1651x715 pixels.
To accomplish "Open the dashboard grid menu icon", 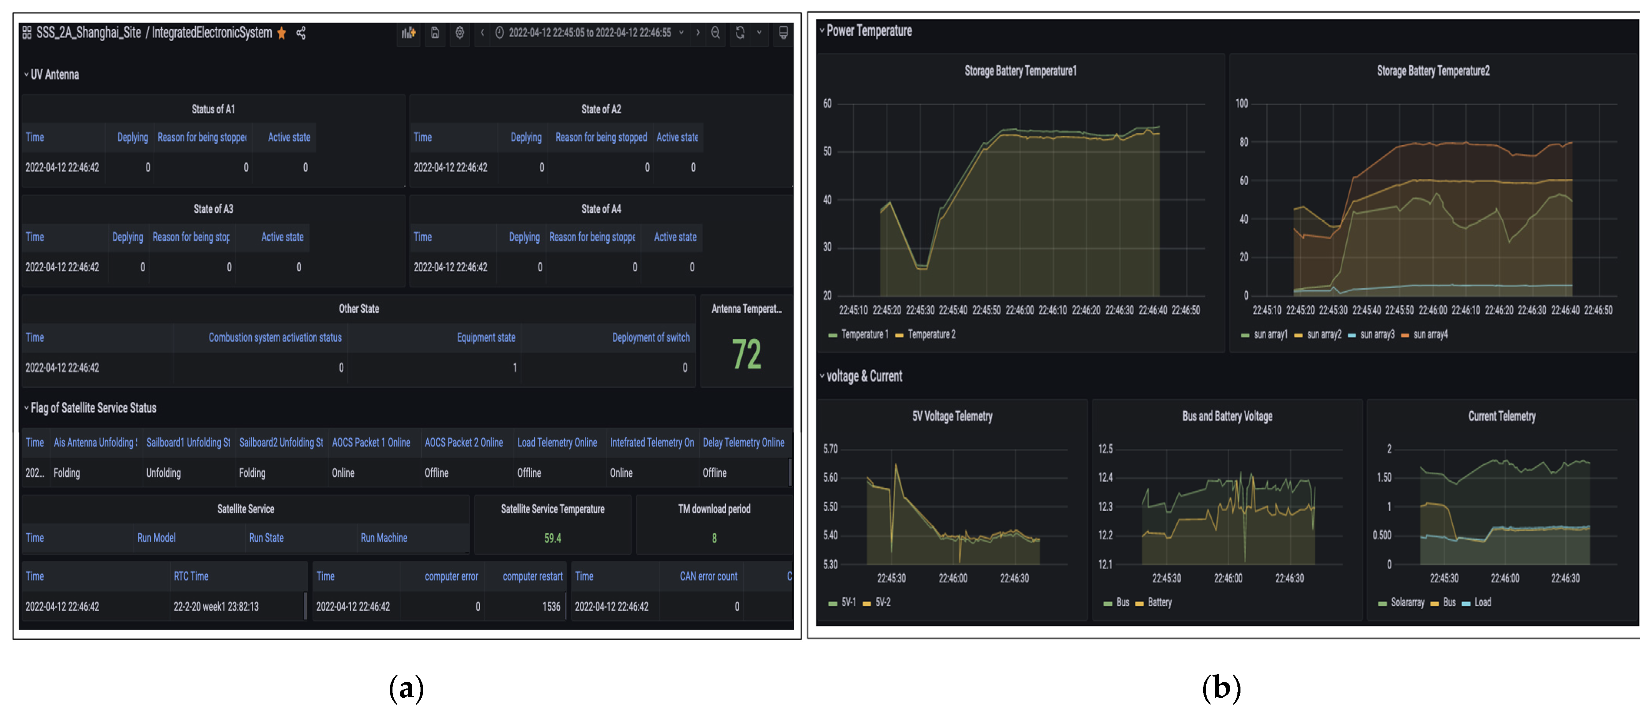I will click(27, 33).
